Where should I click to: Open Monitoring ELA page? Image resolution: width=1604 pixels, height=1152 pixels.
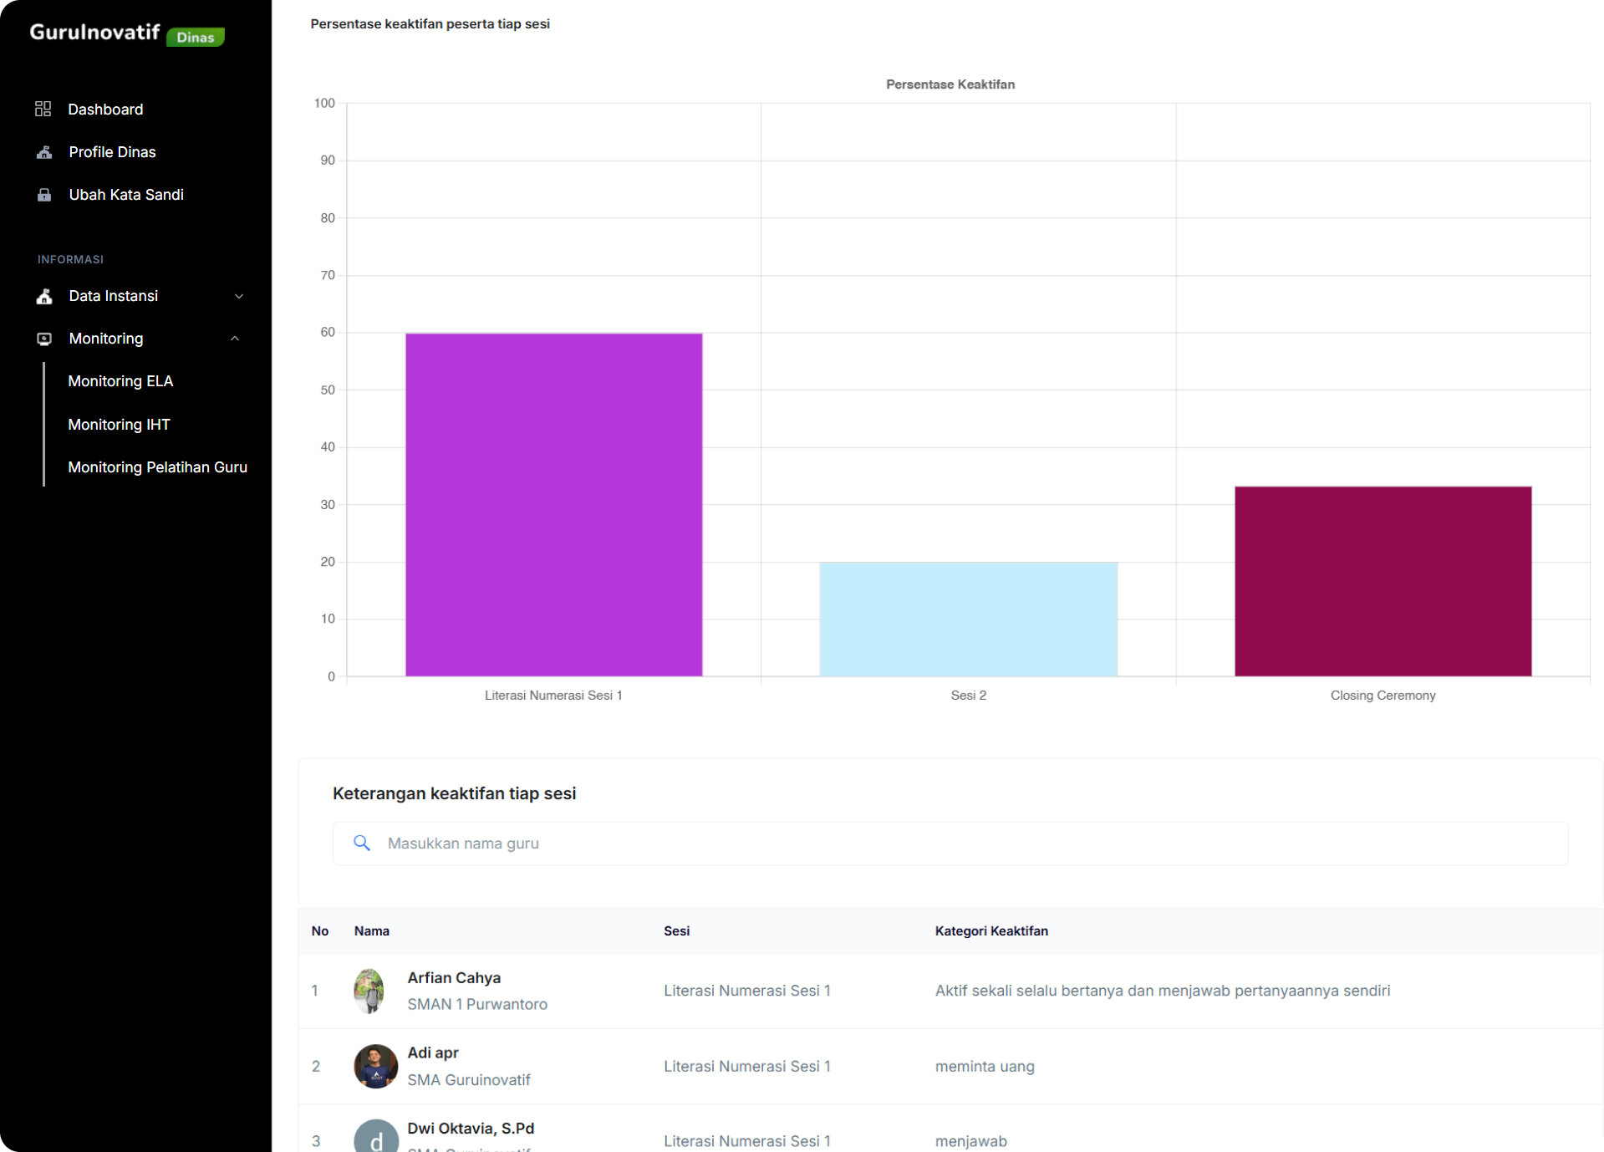pyautogui.click(x=120, y=381)
